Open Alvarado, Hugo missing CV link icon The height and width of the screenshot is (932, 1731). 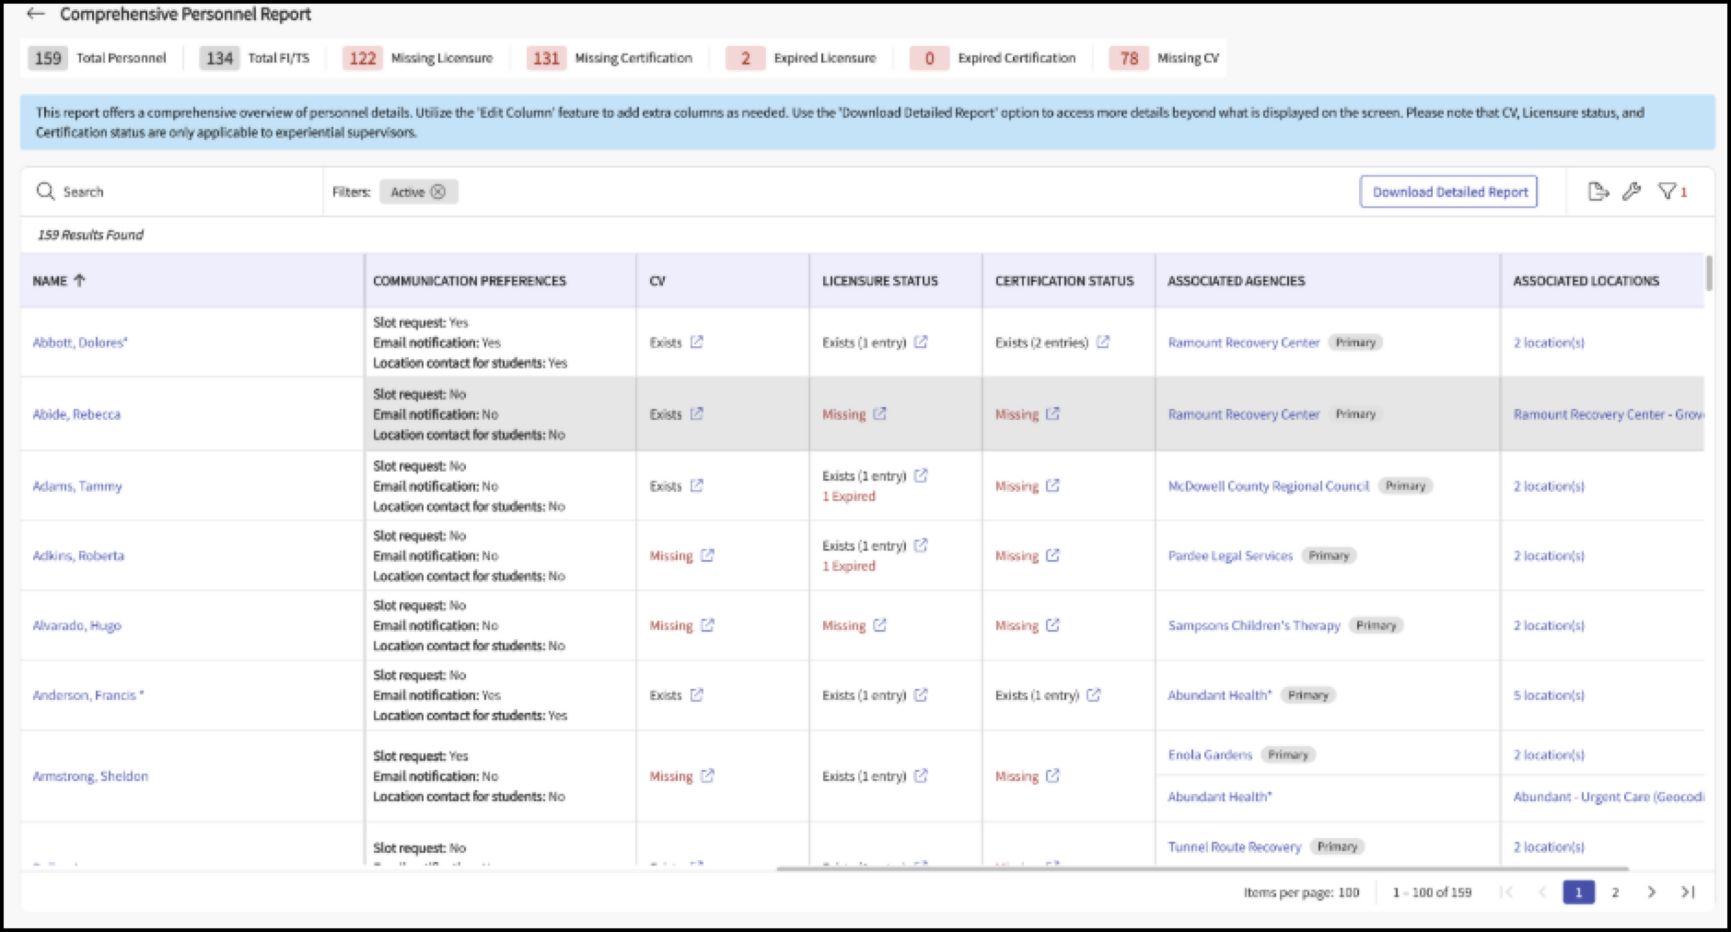coord(707,624)
